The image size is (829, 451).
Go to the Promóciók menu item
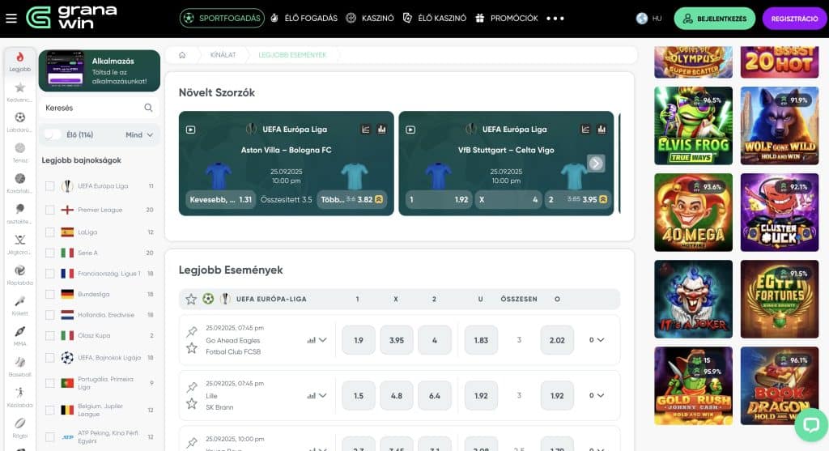(x=507, y=18)
